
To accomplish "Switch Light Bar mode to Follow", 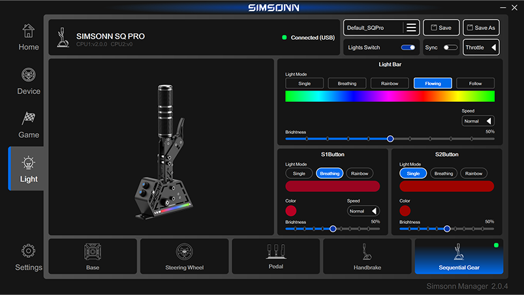I will pos(475,84).
